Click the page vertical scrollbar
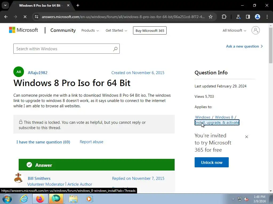This screenshot has height=204, width=273. pyautogui.click(x=271, y=46)
